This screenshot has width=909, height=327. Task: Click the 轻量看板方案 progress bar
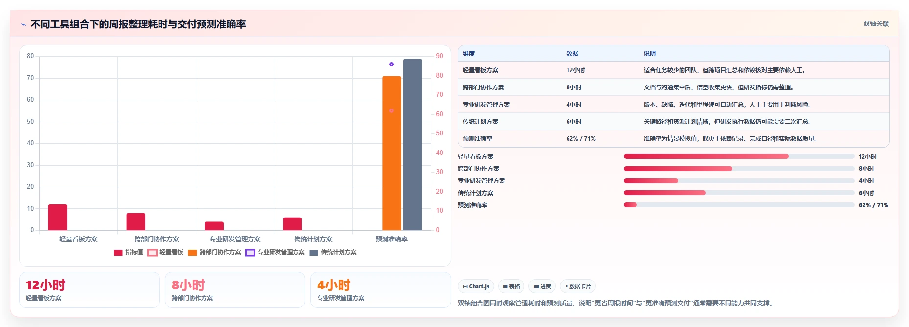(739, 156)
